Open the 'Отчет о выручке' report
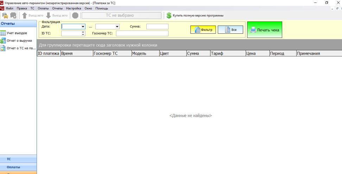Image resolution: width=342 pixels, height=174 pixels. (19, 41)
